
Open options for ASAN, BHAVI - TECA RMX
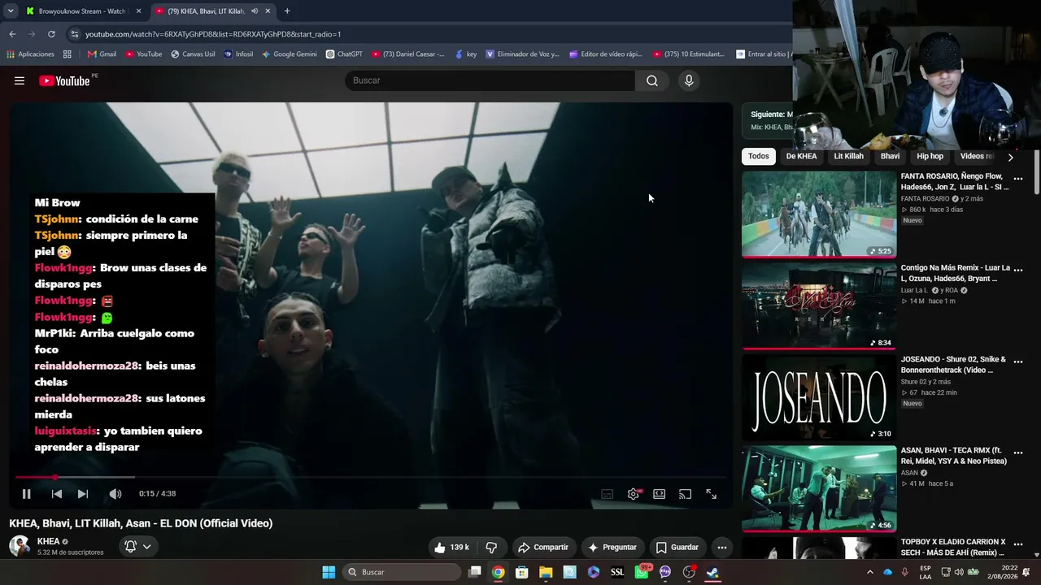pyautogui.click(x=1017, y=453)
